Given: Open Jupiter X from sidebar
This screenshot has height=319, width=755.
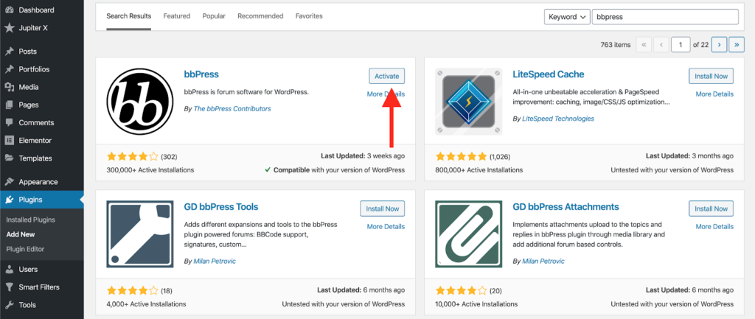Looking at the screenshot, I should (x=35, y=28).
